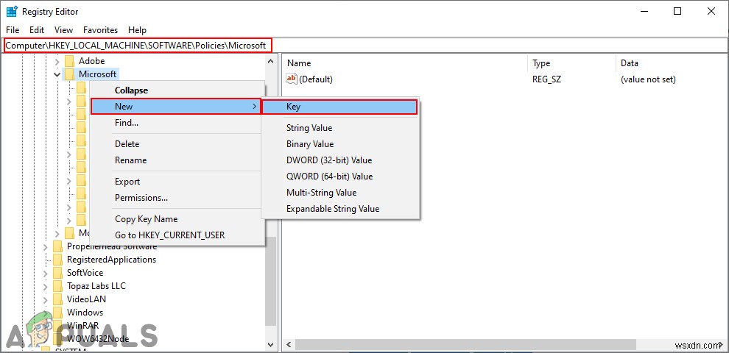
Task: Choose Key from the New submenu
Action: tap(339, 107)
